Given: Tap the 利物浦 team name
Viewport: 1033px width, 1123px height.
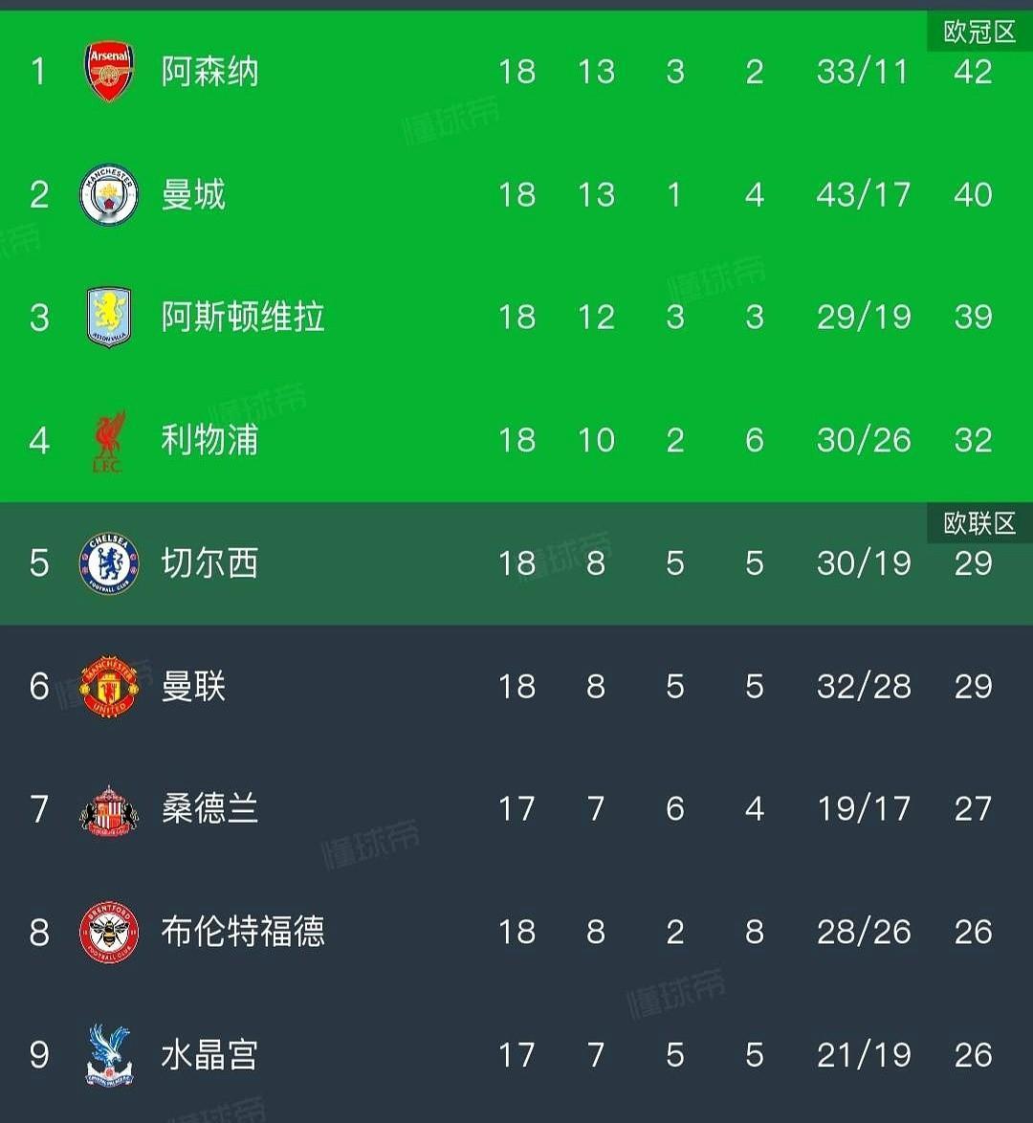Looking at the screenshot, I should point(209,441).
